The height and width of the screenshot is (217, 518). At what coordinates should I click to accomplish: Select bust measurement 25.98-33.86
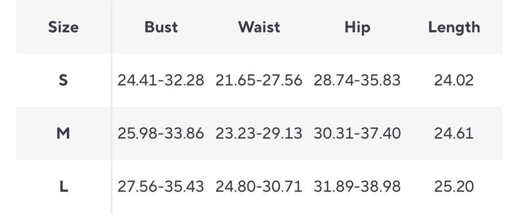click(x=161, y=133)
